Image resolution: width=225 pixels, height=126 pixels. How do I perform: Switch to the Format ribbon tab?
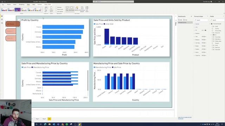pos(39,5)
